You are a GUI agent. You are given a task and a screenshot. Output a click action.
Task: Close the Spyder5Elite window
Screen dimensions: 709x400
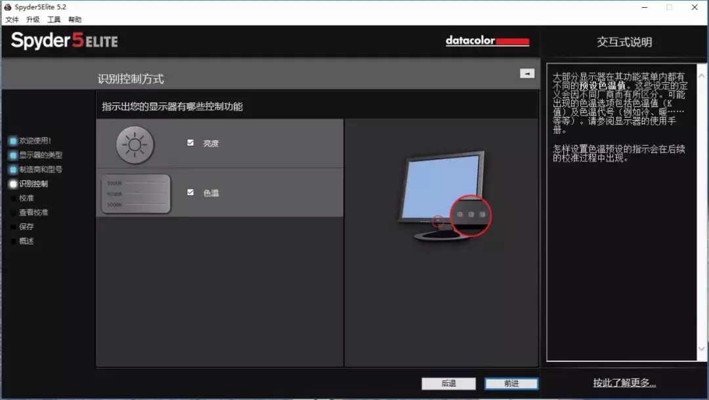695,7
